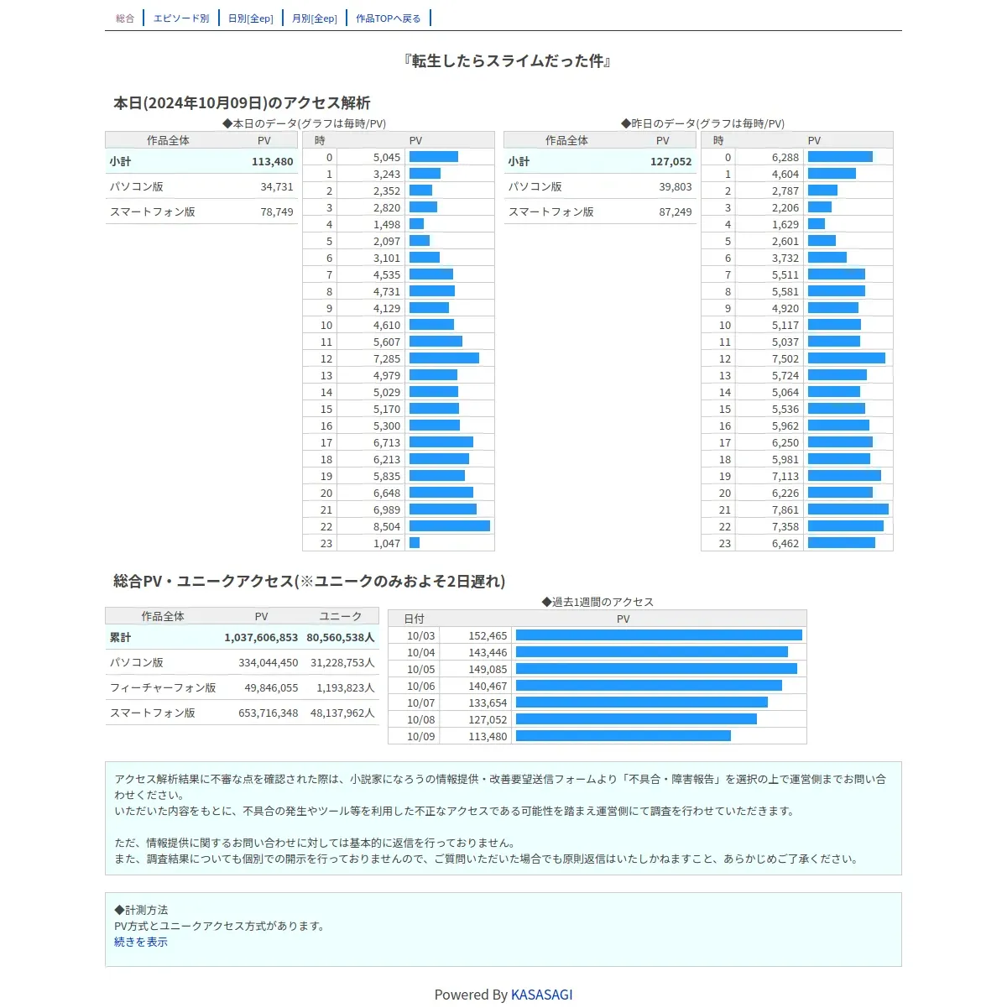
Task: Click today's hour 22 value 8,504
Action: [387, 527]
